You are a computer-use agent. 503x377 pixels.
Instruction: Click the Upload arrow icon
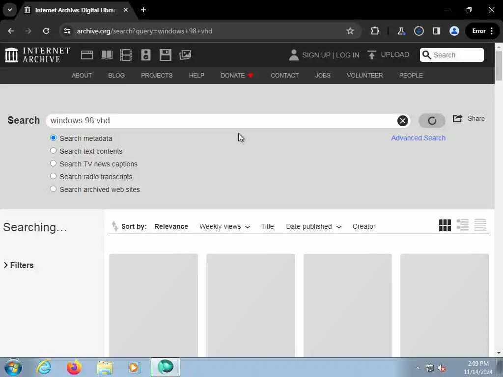click(371, 55)
